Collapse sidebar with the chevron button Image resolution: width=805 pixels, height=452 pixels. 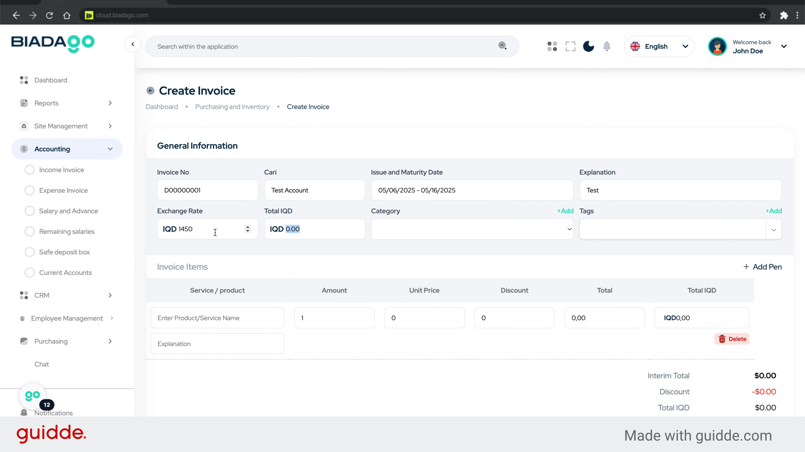click(x=132, y=44)
